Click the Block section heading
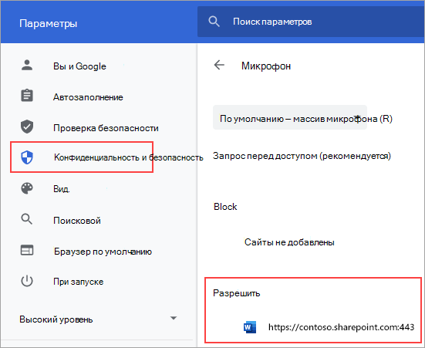 pos(225,207)
